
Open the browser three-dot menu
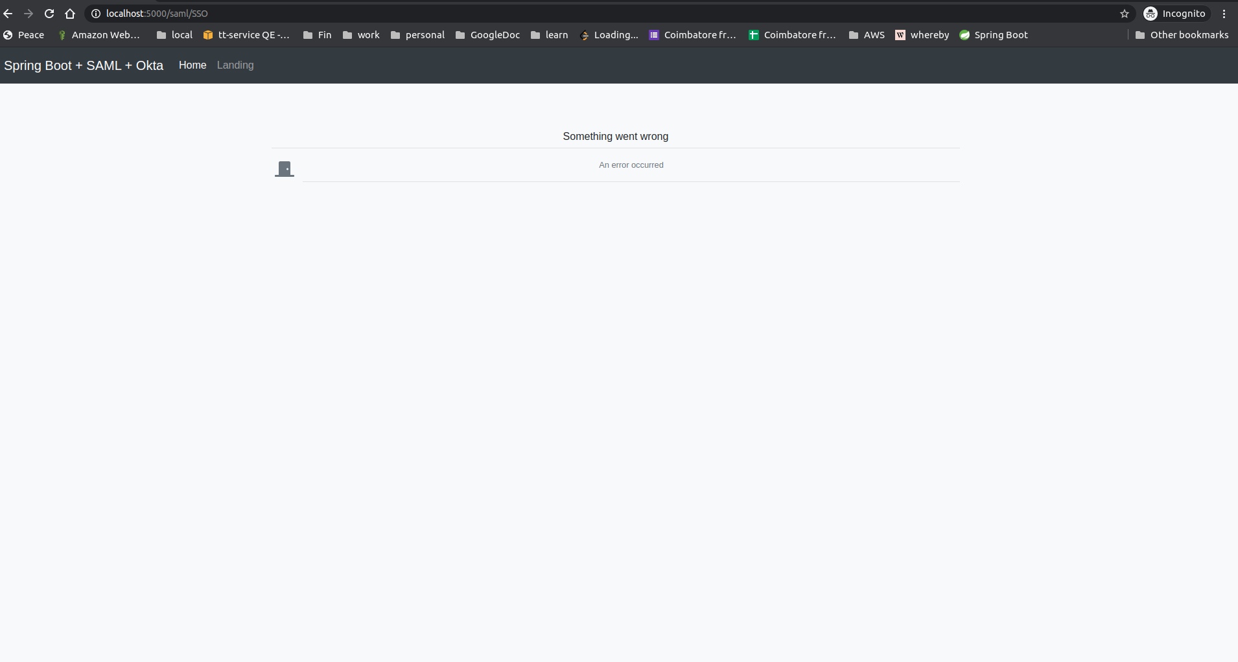coord(1224,13)
